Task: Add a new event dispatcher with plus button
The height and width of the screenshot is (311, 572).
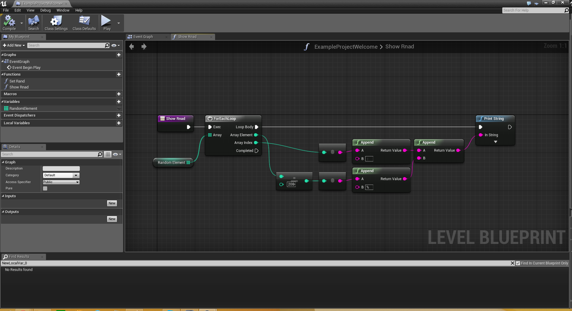Action: (x=119, y=115)
